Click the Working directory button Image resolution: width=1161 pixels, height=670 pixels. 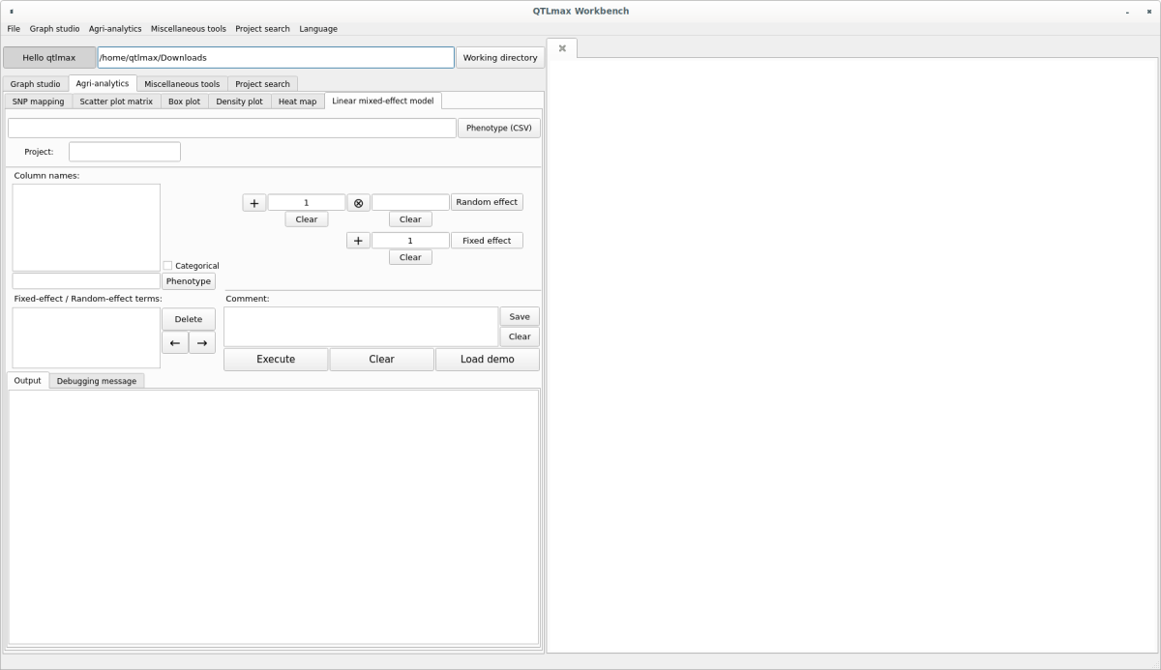point(499,58)
